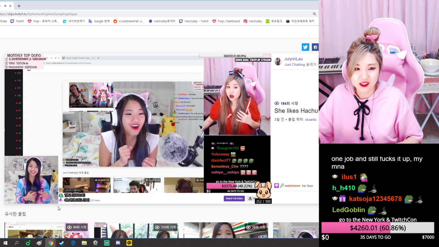Viewport: 439px width, 247px height.
Task: Share the clip on Facebook
Action: pyautogui.click(x=315, y=47)
